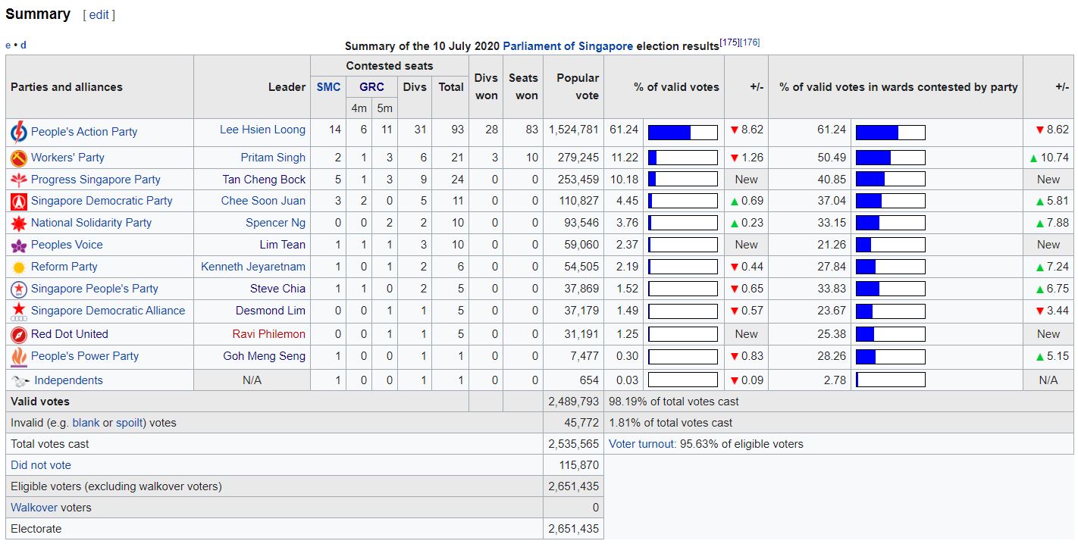
Task: Open the 'e' edit-template link
Action: pyautogui.click(x=8, y=45)
